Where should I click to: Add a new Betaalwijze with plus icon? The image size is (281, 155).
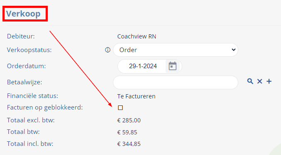coord(269,81)
